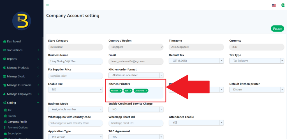Click the hamburger menu icon

coord(47,5)
